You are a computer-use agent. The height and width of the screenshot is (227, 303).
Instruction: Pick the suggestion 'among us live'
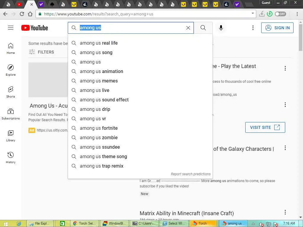coord(140,90)
